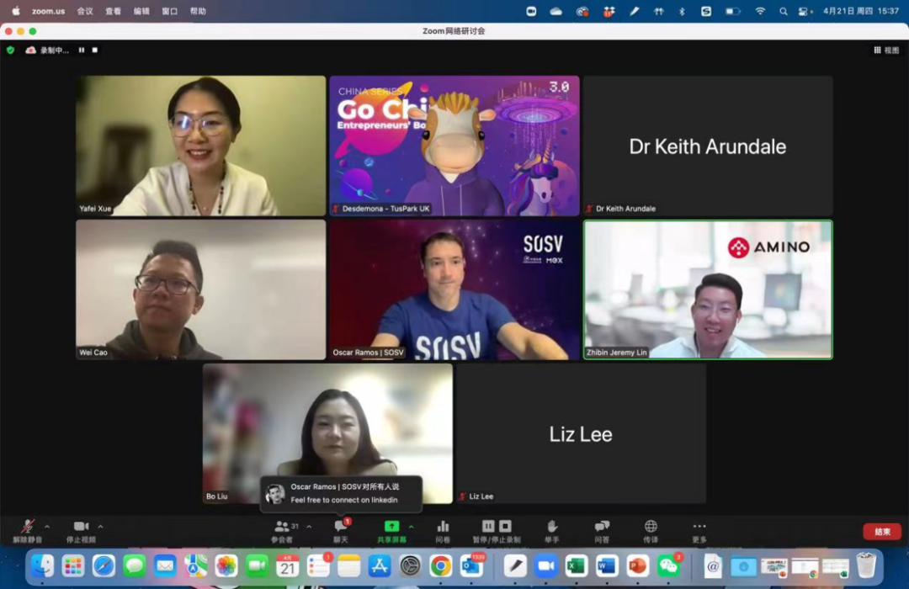Select Wei Cao video tile
This screenshot has height=589, width=909.
(x=201, y=289)
